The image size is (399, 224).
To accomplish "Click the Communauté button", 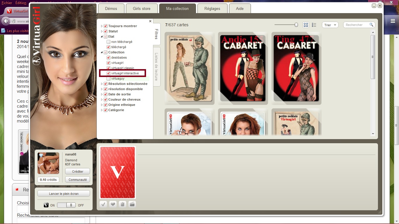I will [77, 180].
